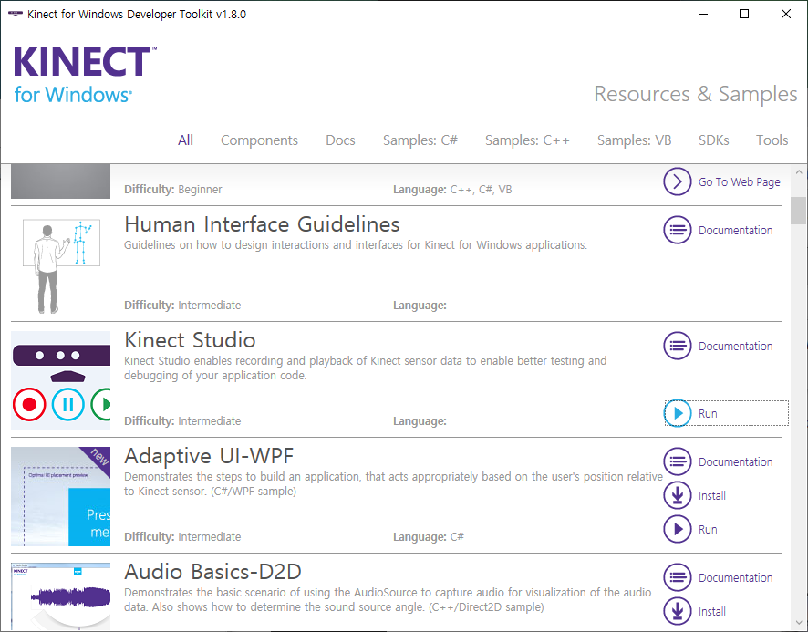Click the Human Interface Guidelines title
This screenshot has width=808, height=632.
tap(262, 224)
